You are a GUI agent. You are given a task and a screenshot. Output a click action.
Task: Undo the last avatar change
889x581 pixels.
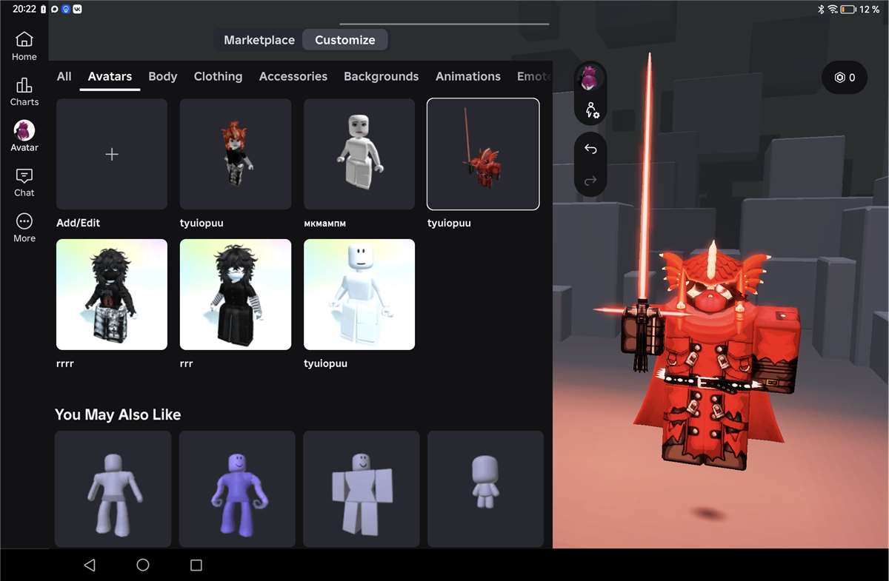coord(590,149)
